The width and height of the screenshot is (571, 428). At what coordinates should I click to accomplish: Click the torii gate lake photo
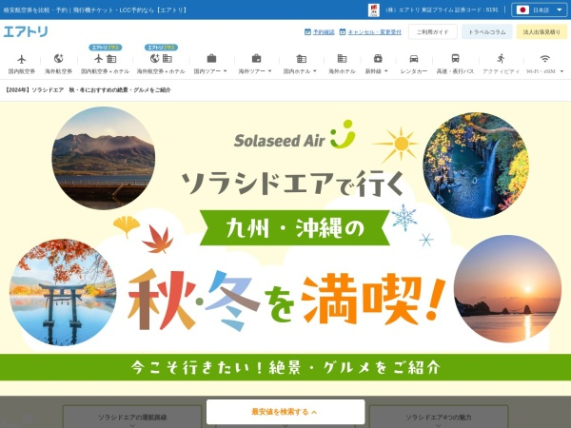pyautogui.click(x=63, y=292)
